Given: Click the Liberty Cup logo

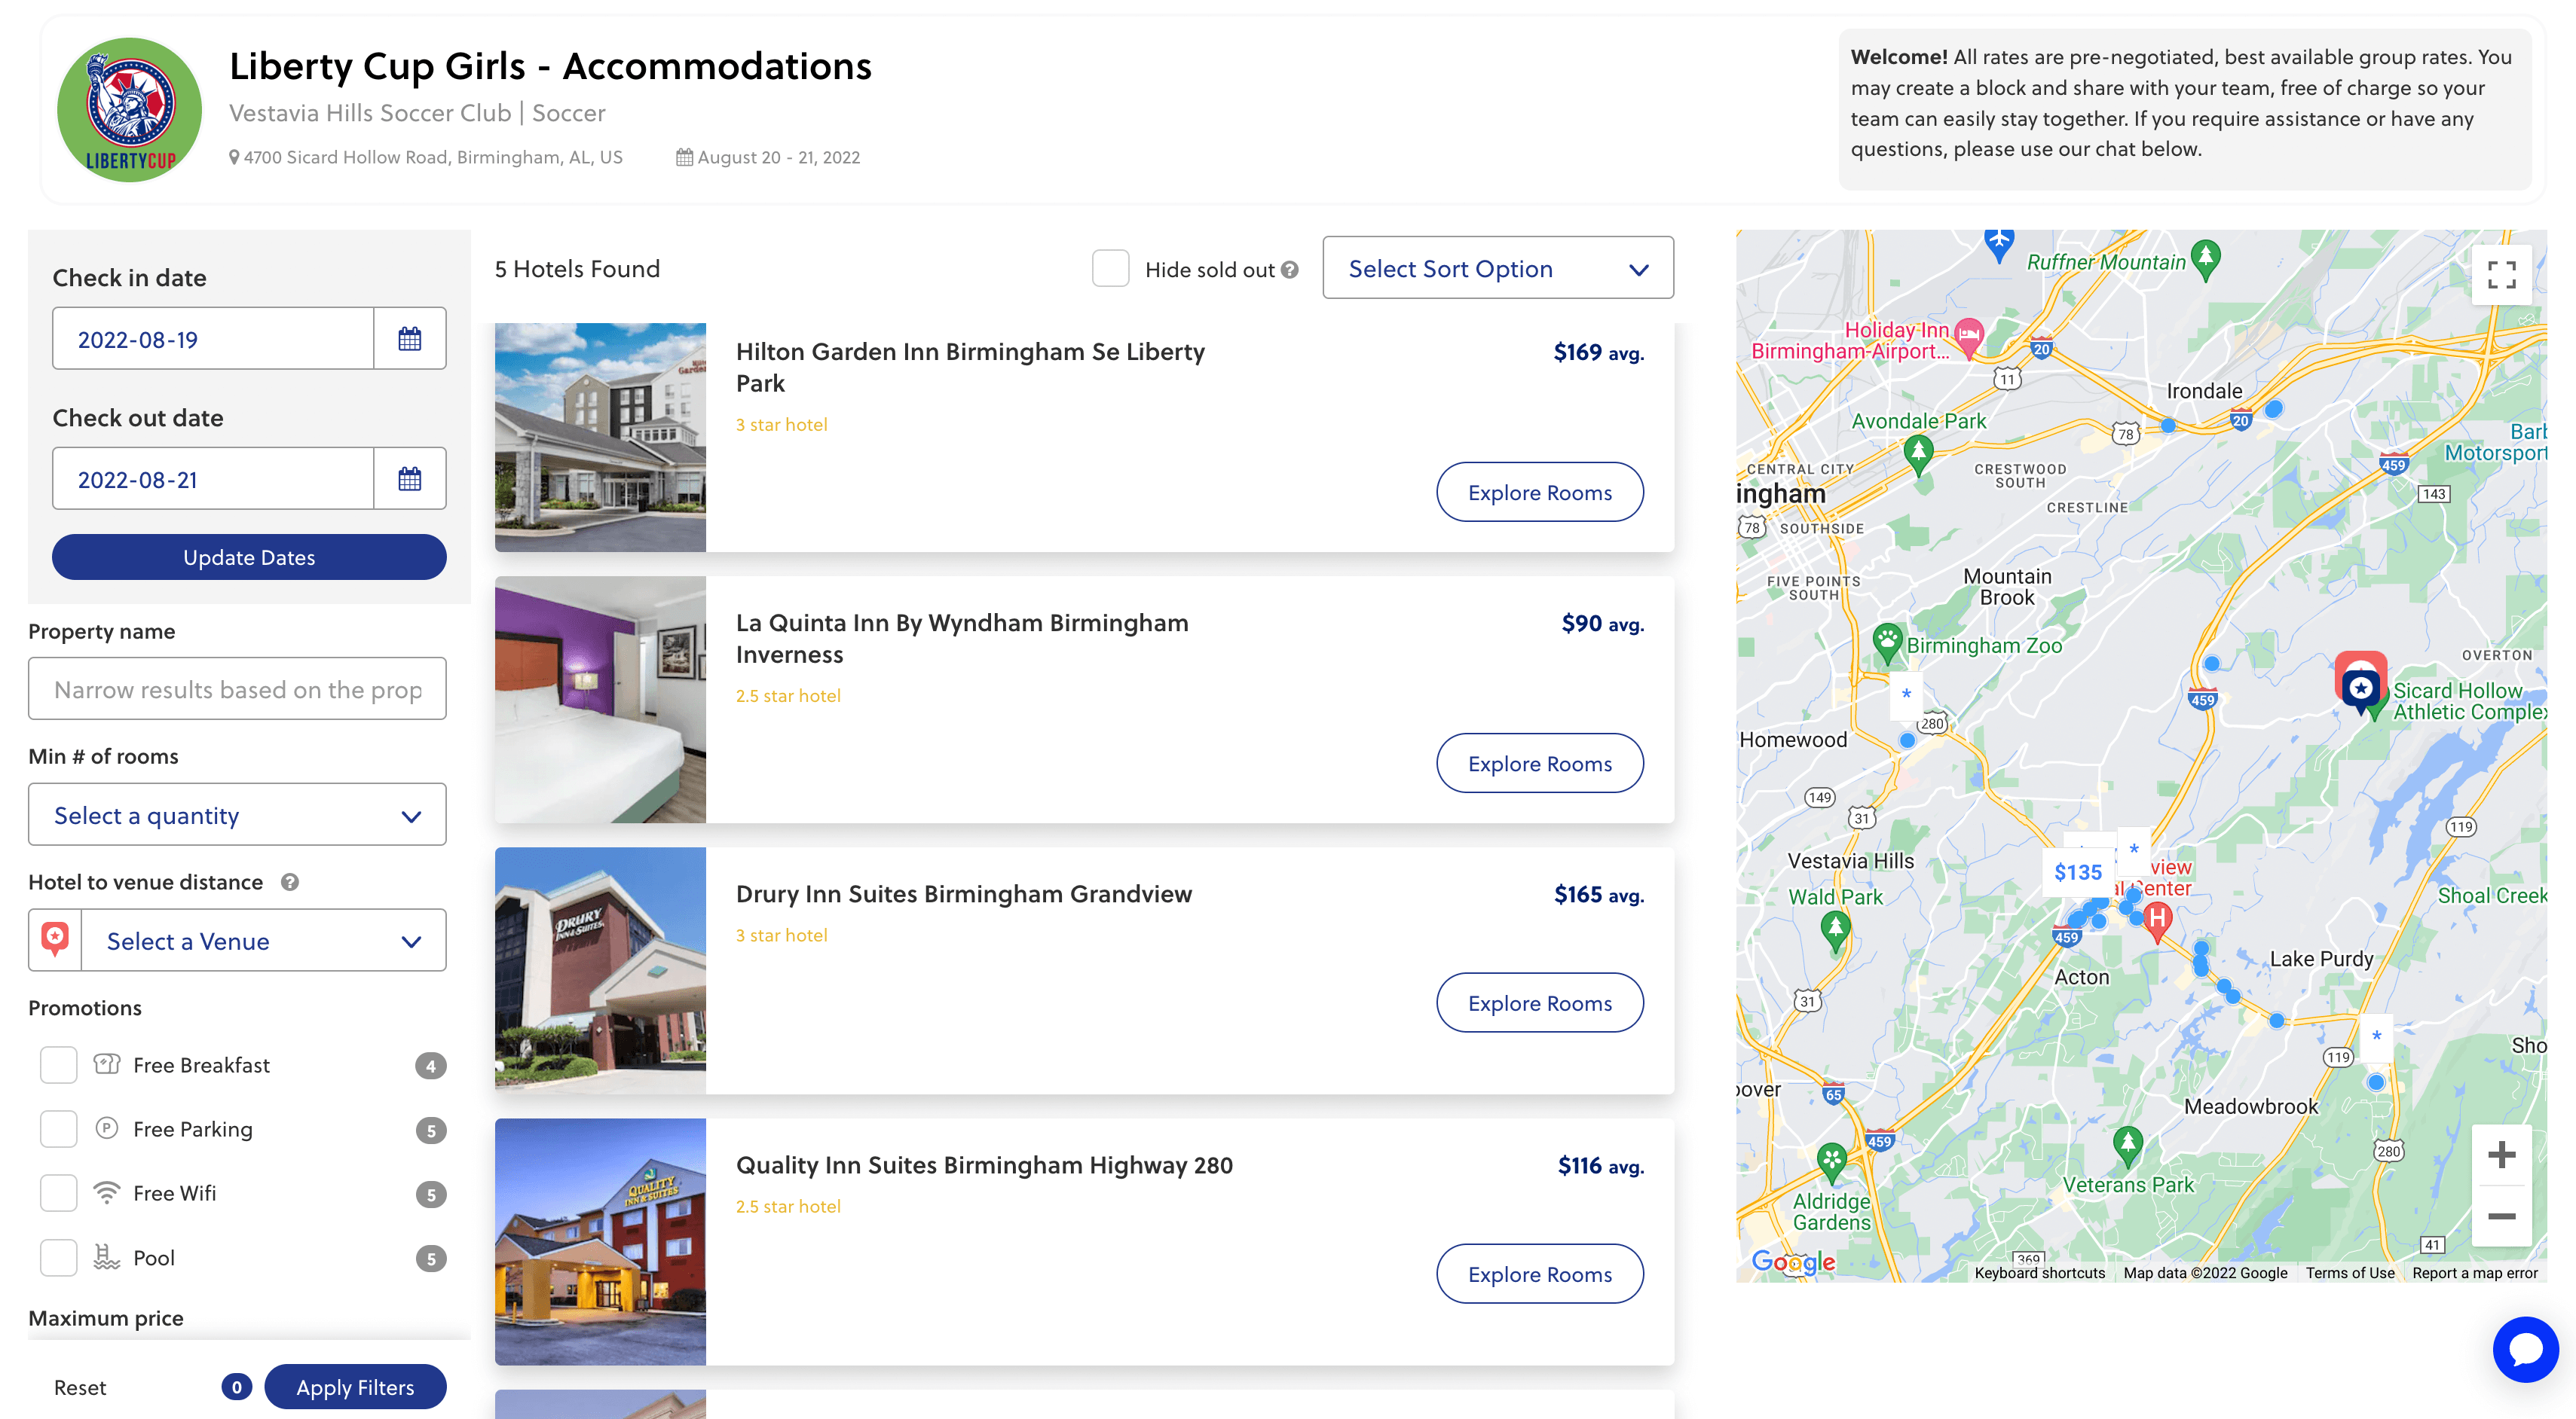Looking at the screenshot, I should click(129, 110).
